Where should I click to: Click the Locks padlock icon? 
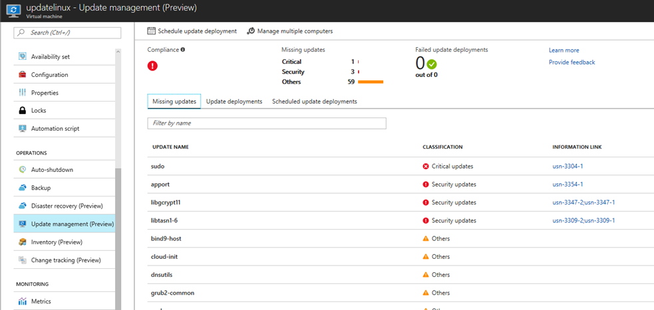coord(23,110)
